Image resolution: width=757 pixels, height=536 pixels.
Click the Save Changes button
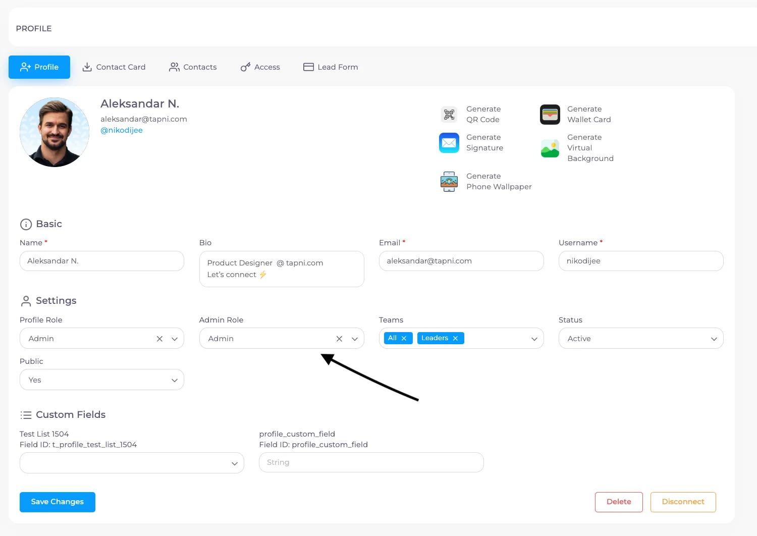pyautogui.click(x=58, y=502)
